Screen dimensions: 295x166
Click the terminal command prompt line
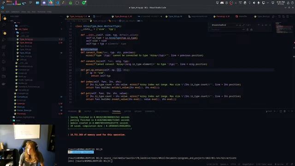click(x=90, y=161)
